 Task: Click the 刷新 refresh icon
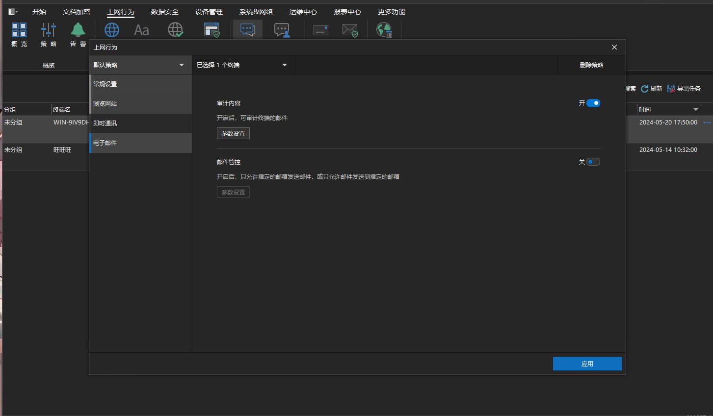click(644, 89)
